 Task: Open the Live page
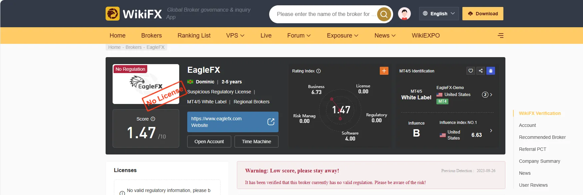[266, 36]
